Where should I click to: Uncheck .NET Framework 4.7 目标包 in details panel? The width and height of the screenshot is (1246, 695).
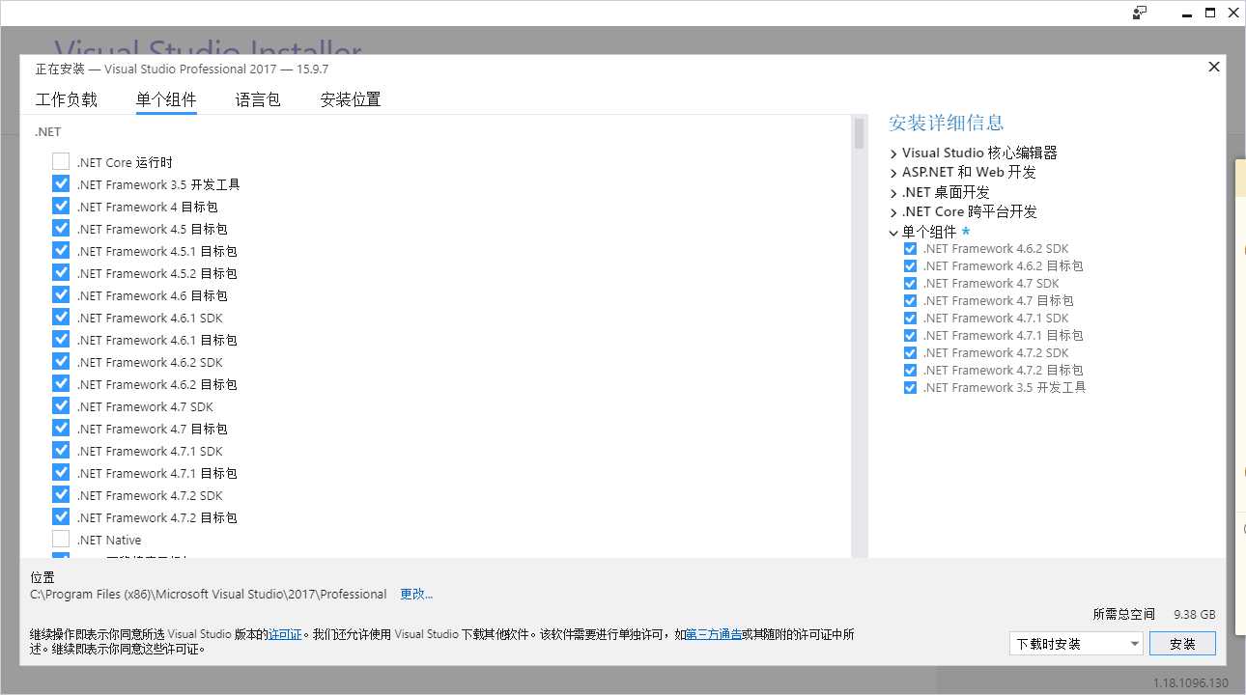[x=910, y=300]
